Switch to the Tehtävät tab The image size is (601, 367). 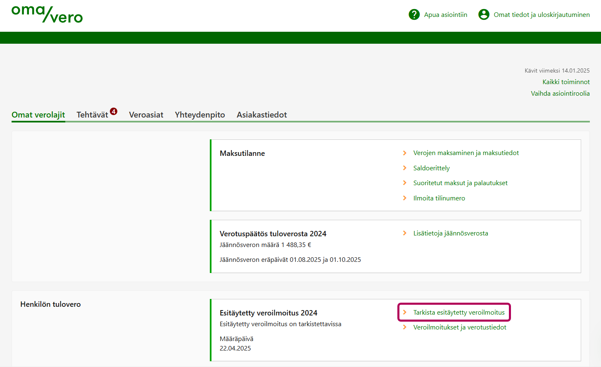(92, 115)
